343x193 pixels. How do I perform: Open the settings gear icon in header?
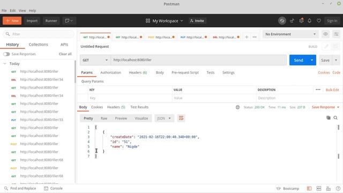click(x=301, y=20)
